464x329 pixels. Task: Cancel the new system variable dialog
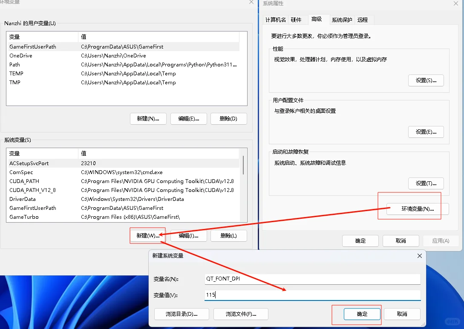pos(401,314)
